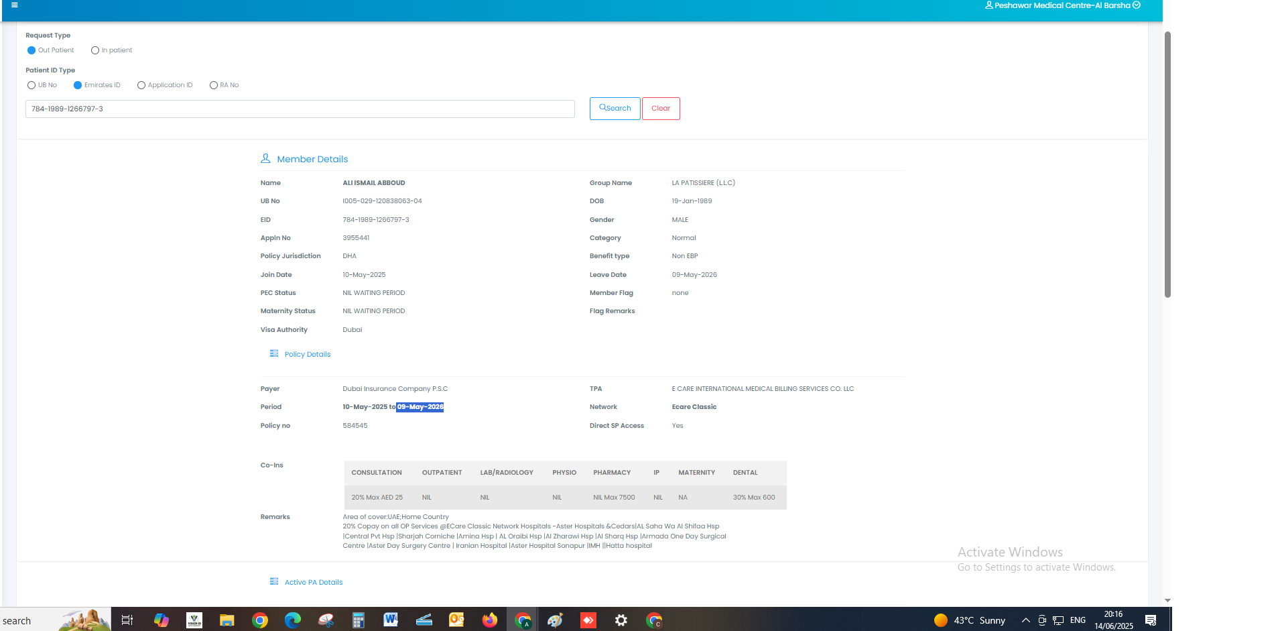Click the Search button
Image resolution: width=1280 pixels, height=631 pixels.
(615, 109)
